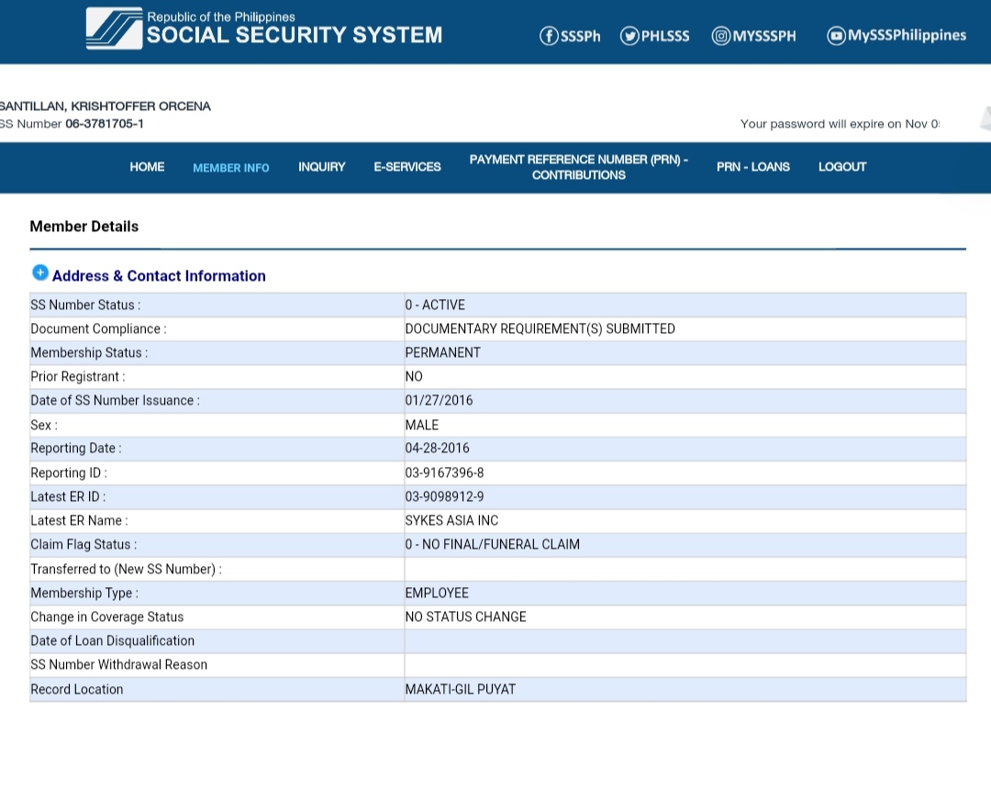991x800 pixels.
Task: Click the SSS logo emblem
Action: point(114,28)
